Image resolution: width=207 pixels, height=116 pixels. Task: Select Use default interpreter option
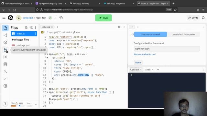[183, 34]
